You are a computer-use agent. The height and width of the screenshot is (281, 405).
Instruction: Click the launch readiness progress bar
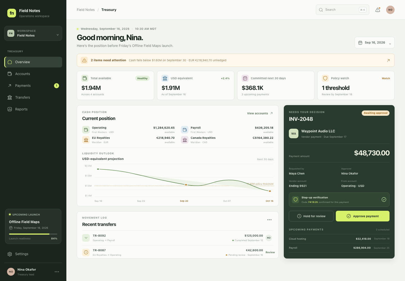click(33, 234)
